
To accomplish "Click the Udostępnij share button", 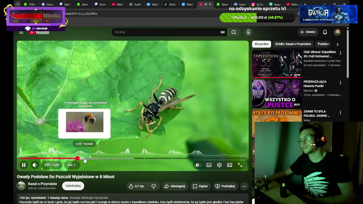I will tap(175, 186).
